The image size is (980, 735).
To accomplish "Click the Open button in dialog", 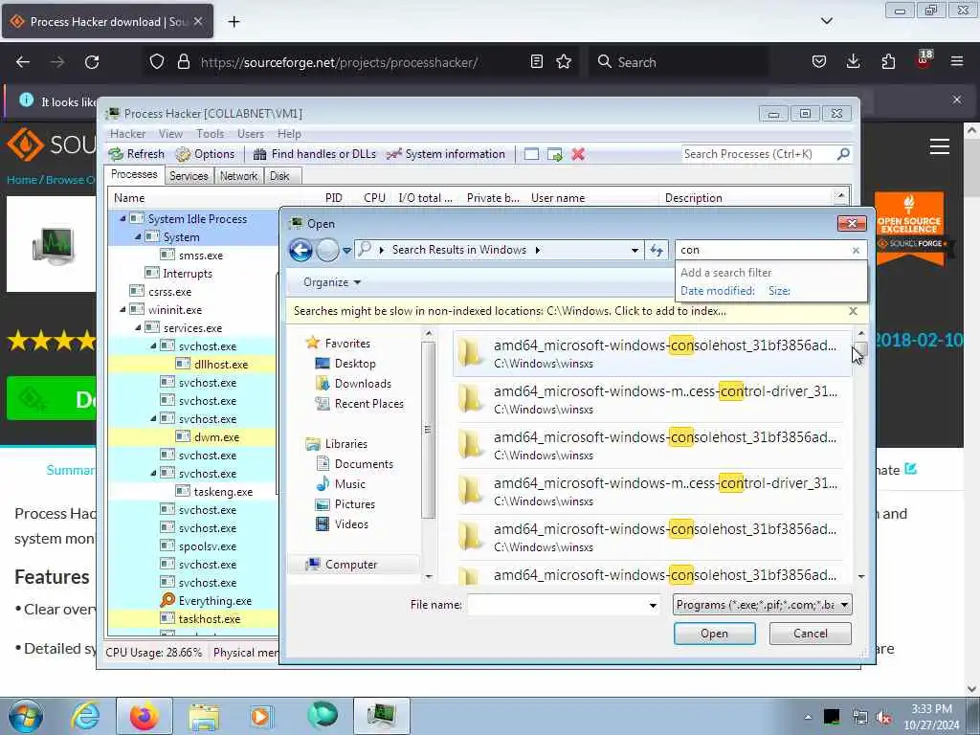I will coord(714,634).
